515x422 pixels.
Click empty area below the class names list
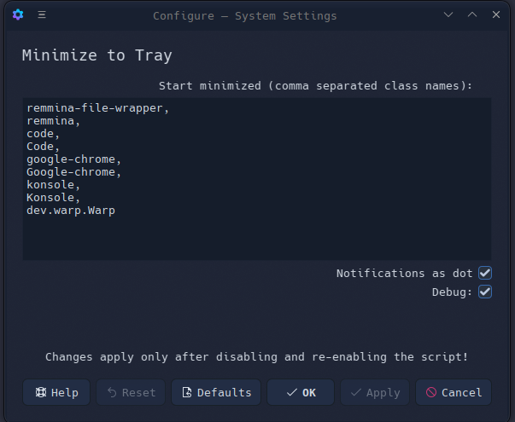pos(257,238)
